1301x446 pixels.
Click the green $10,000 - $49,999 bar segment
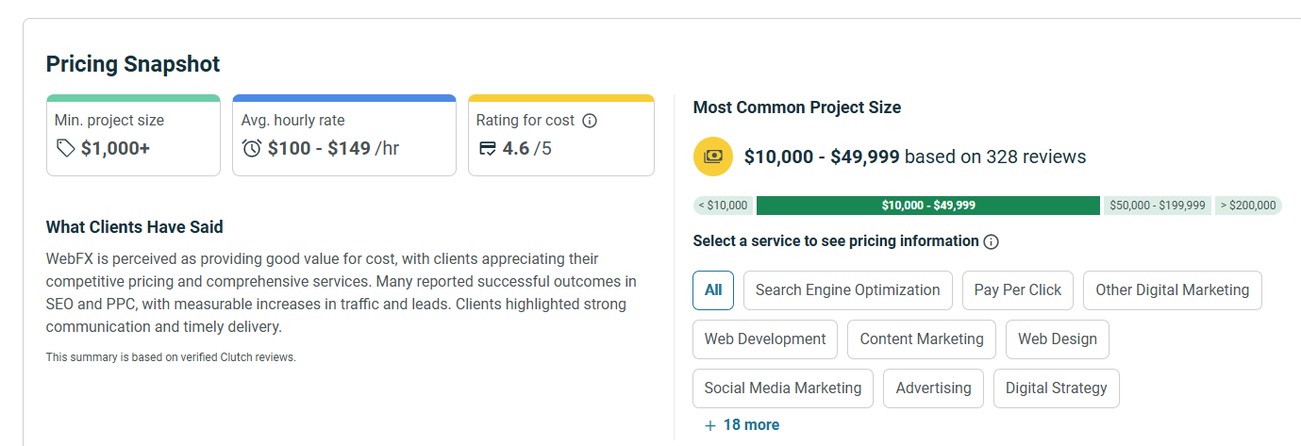[927, 206]
